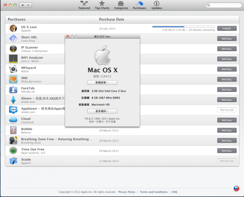Screen dimensions: 244x197
Task: Click the Installed button for AppDown
Action: coord(227,110)
